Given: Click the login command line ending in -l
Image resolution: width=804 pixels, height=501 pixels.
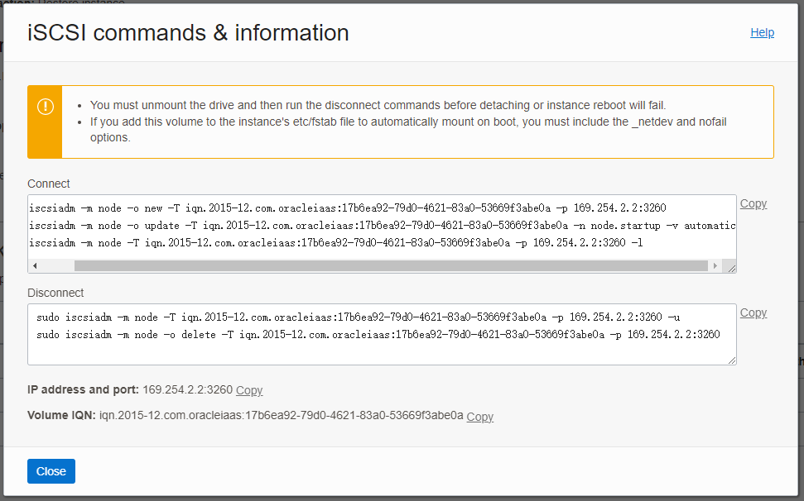Looking at the screenshot, I should click(335, 243).
